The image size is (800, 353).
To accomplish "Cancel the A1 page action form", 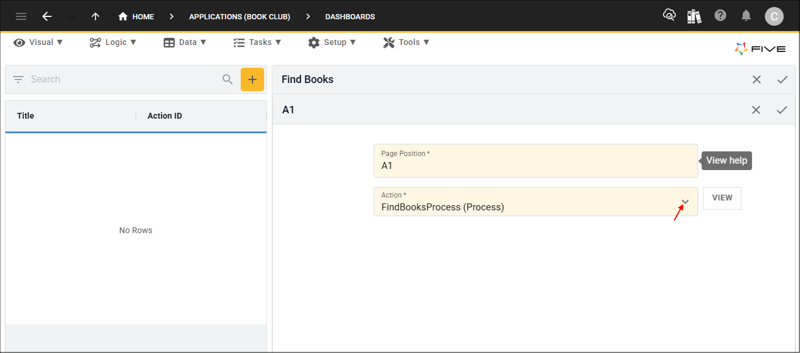I will [756, 110].
